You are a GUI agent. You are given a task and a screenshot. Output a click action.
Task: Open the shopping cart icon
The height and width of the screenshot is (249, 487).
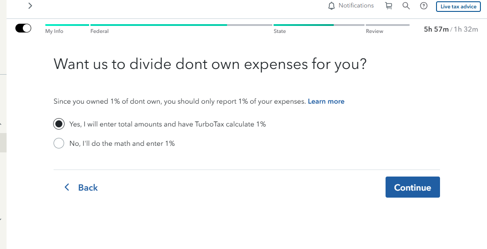coord(389,6)
